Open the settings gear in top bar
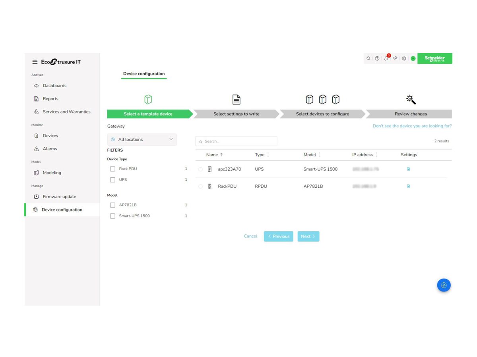Viewport: 477px width, 357px height. [x=404, y=58]
